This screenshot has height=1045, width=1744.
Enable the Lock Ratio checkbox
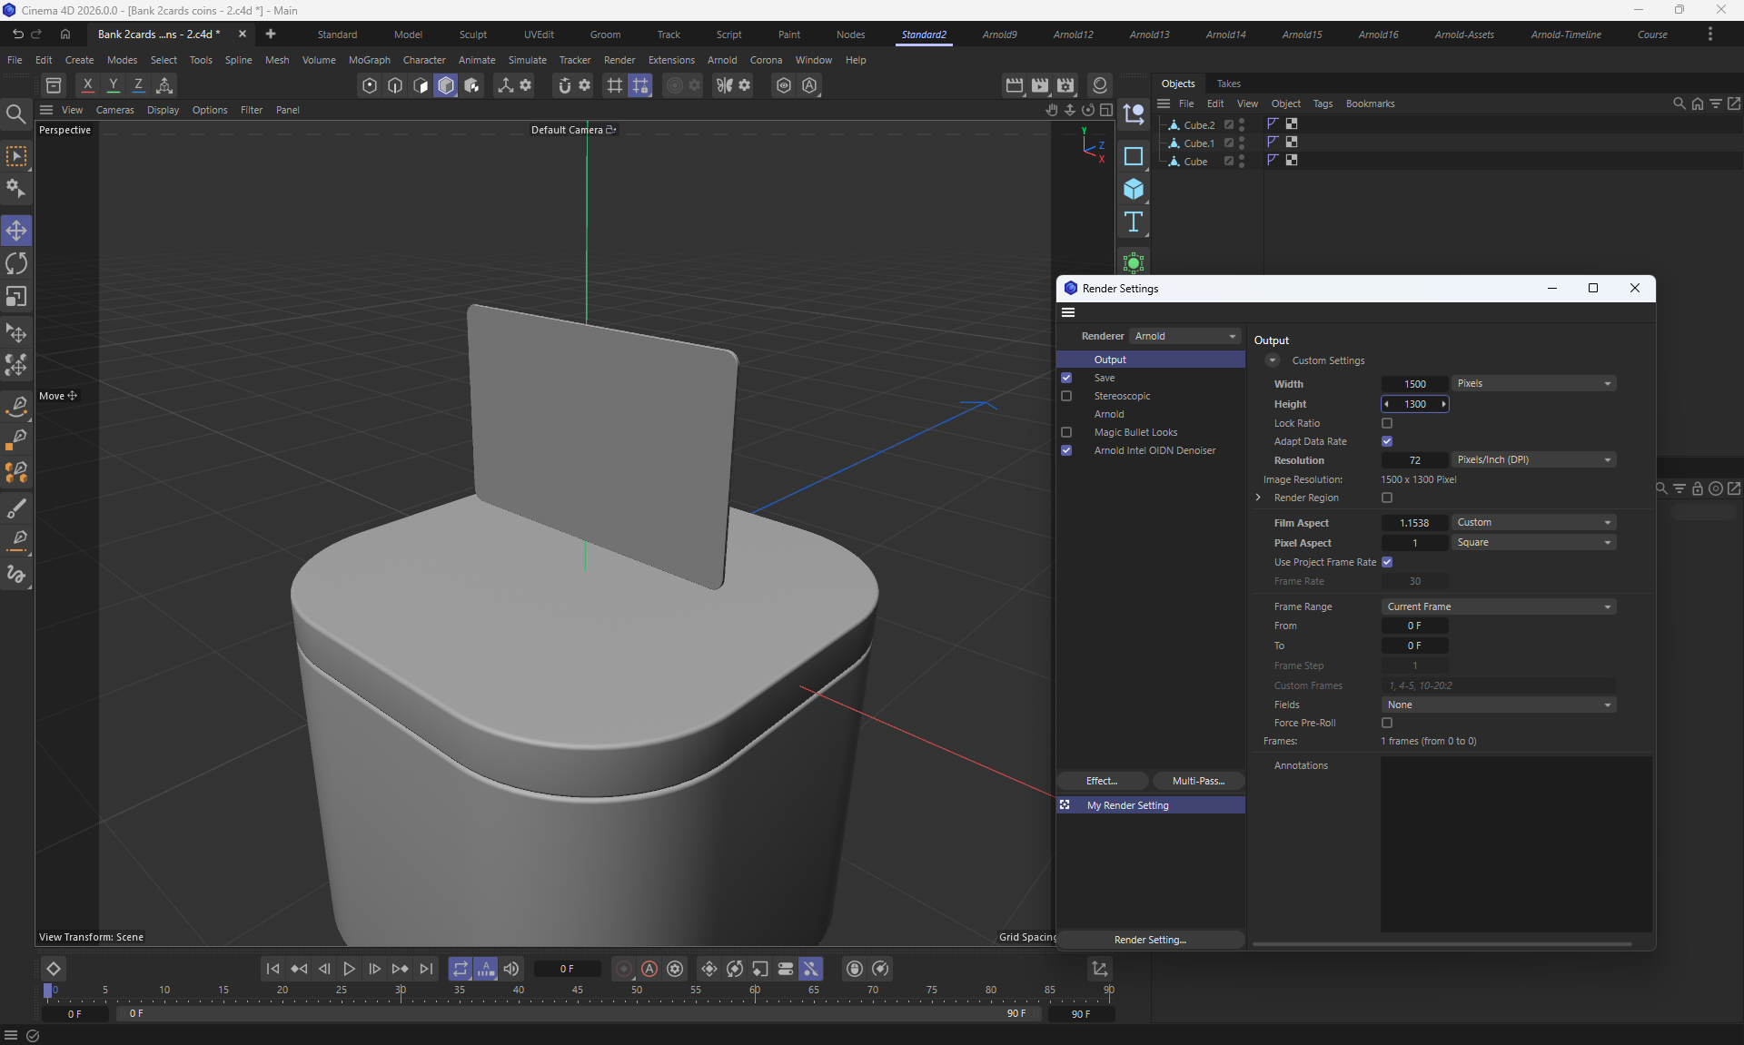click(1386, 423)
